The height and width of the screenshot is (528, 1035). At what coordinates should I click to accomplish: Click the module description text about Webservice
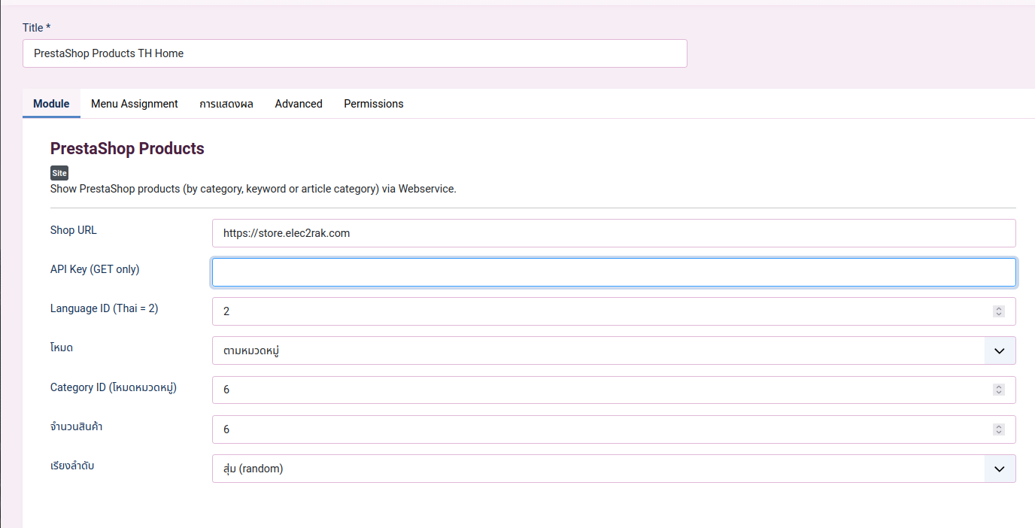(253, 189)
